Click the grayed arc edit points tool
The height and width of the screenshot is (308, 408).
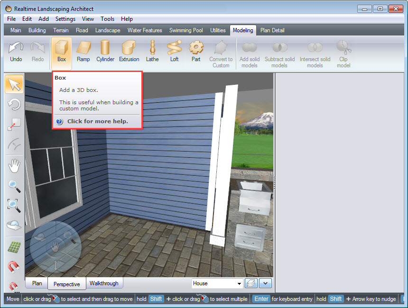point(14,145)
